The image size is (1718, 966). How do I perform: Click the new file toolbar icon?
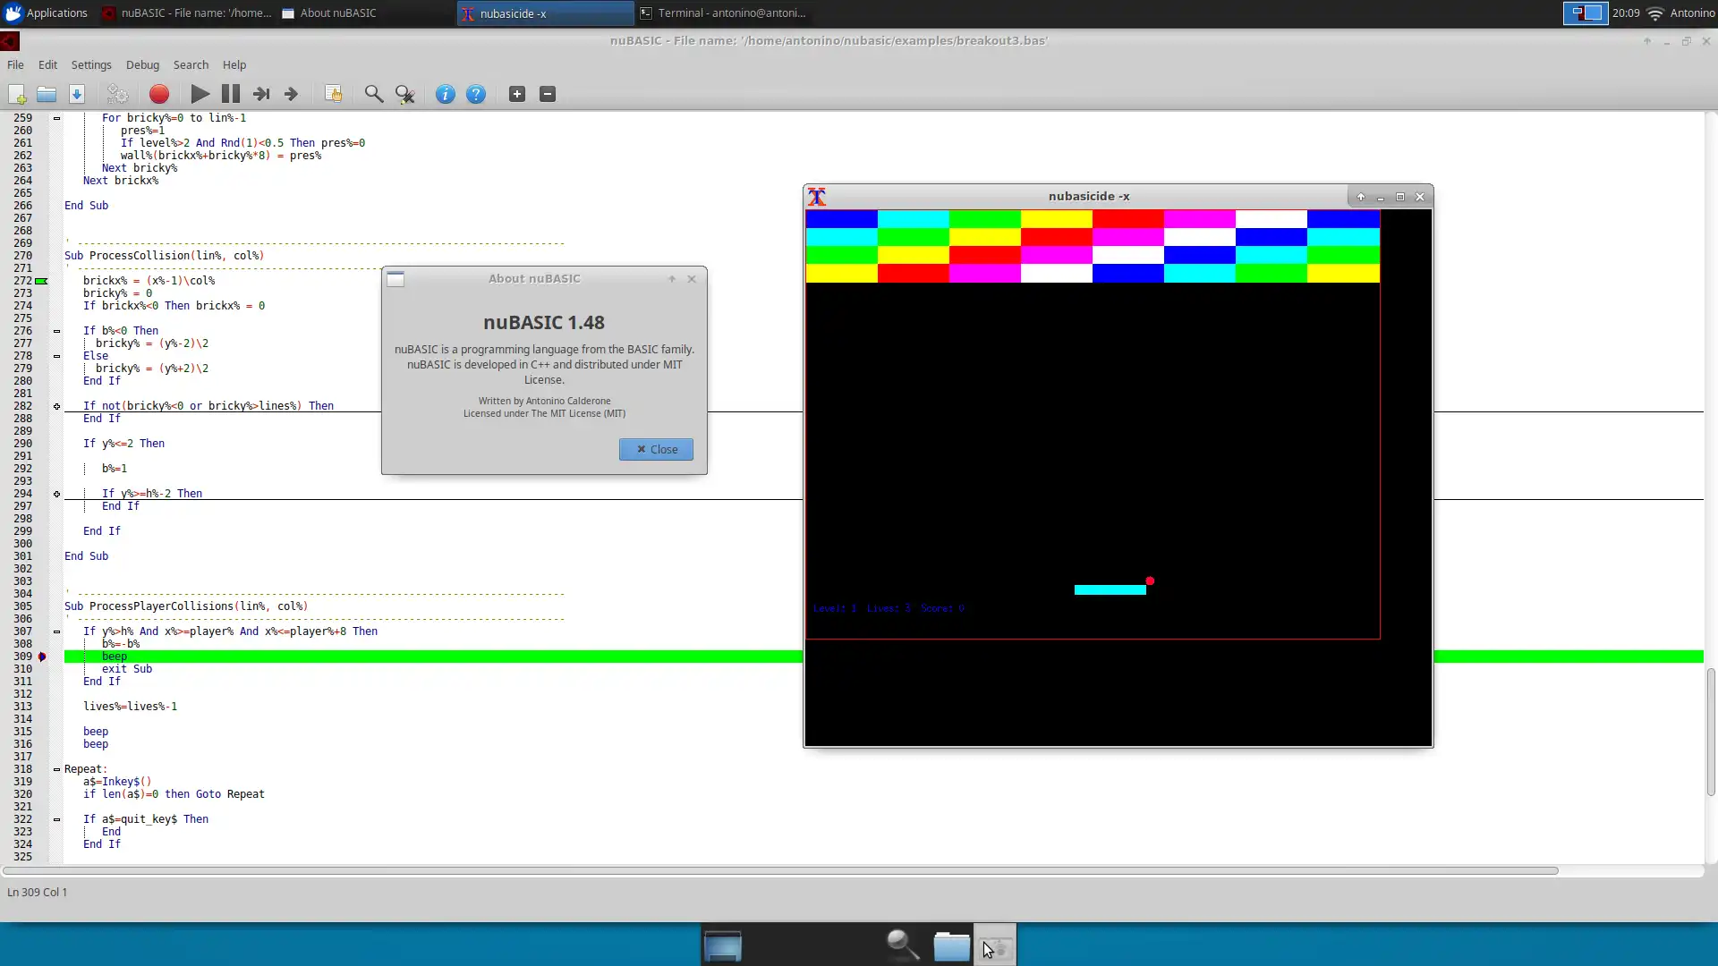(x=17, y=94)
